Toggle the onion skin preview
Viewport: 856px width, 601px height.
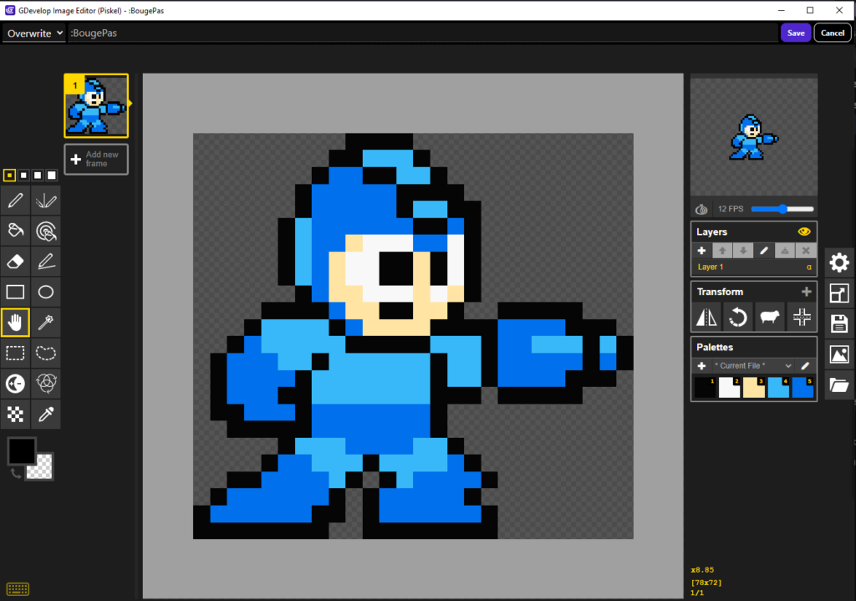(x=701, y=209)
